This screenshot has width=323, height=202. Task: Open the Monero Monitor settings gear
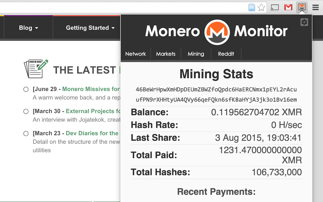pos(304,22)
